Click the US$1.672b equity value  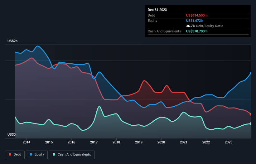(194, 21)
